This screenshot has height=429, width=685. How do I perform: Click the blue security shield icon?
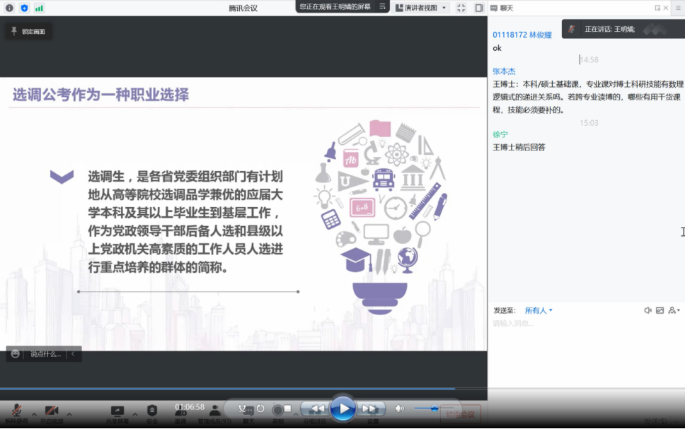pyautogui.click(x=24, y=8)
